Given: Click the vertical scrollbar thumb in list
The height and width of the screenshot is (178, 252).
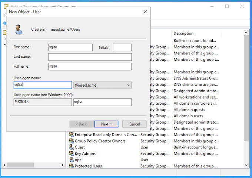Looking at the screenshot, I should 246,88.
